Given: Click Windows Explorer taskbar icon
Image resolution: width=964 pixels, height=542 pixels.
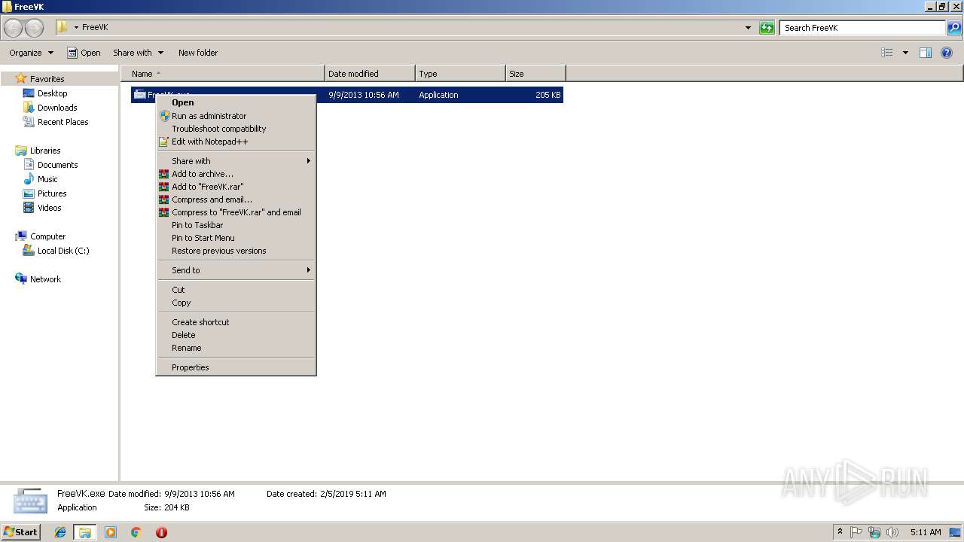Looking at the screenshot, I should tap(85, 532).
